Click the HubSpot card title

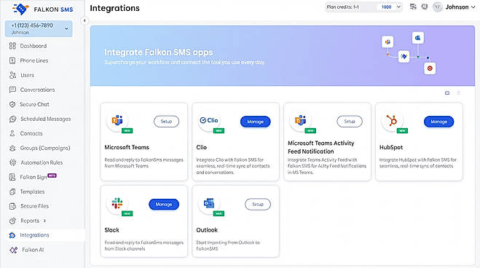pos(391,147)
